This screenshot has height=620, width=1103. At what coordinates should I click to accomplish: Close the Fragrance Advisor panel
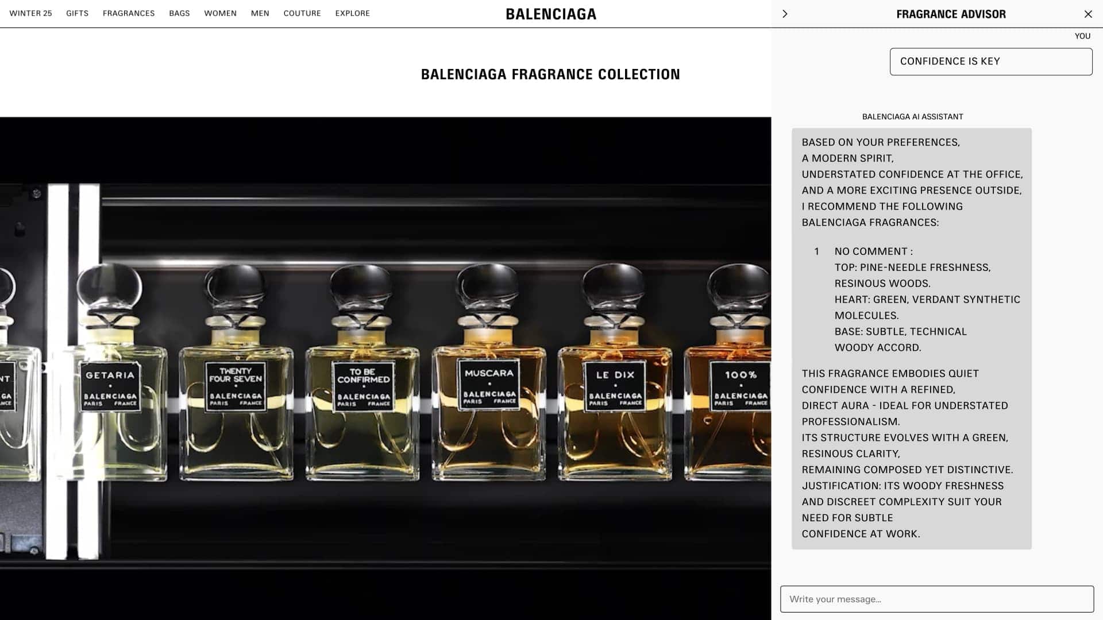[x=1087, y=14]
